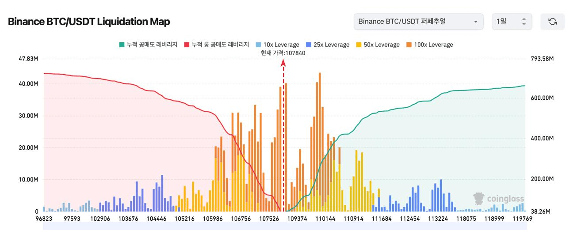Click the 106756 price axis label
Viewport: 566px width, 230px height.
pyautogui.click(x=241, y=219)
